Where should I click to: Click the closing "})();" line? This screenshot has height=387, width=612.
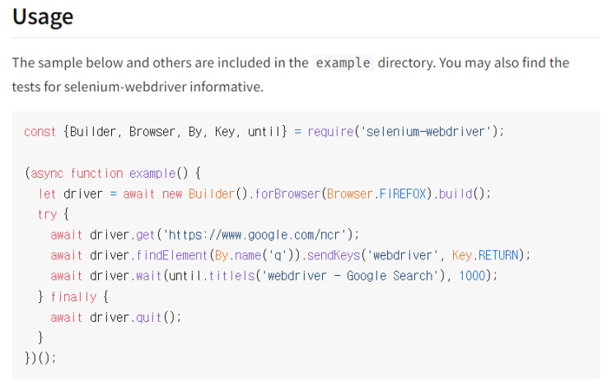[40, 358]
